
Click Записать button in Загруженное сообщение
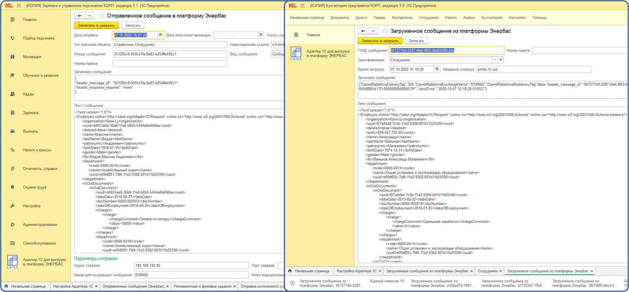point(416,41)
